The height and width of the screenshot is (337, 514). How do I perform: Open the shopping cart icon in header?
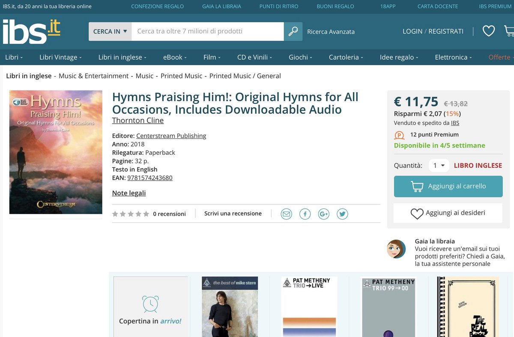[509, 31]
